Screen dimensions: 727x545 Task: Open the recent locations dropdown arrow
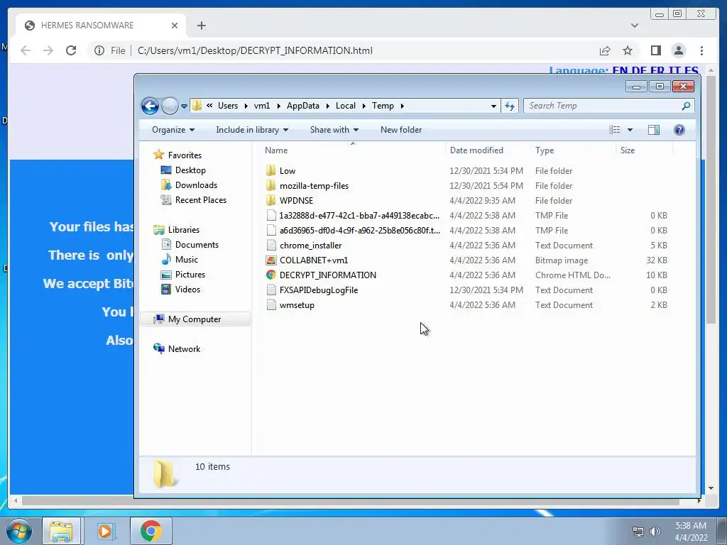coord(184,106)
